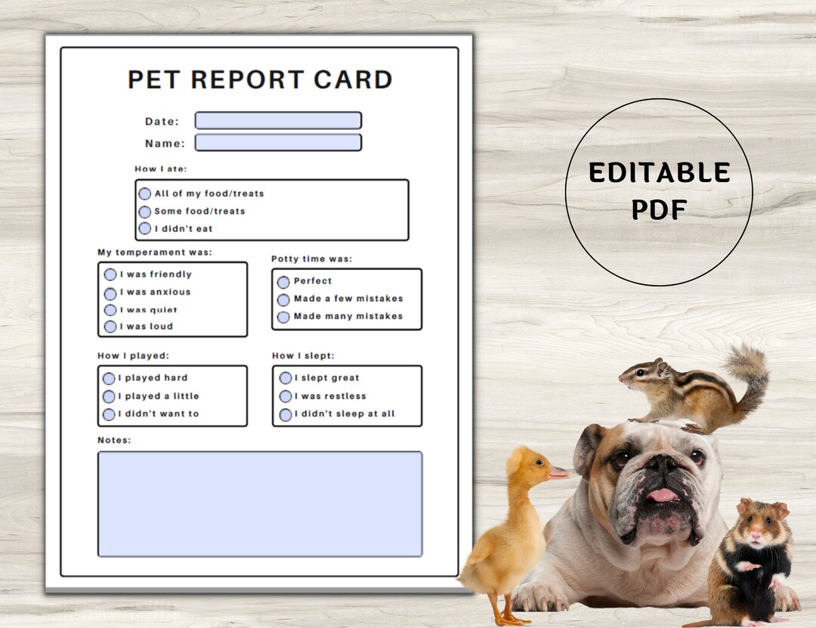The width and height of the screenshot is (816, 628).
Task: Mark the 'I played a little' option
Action: 109,396
